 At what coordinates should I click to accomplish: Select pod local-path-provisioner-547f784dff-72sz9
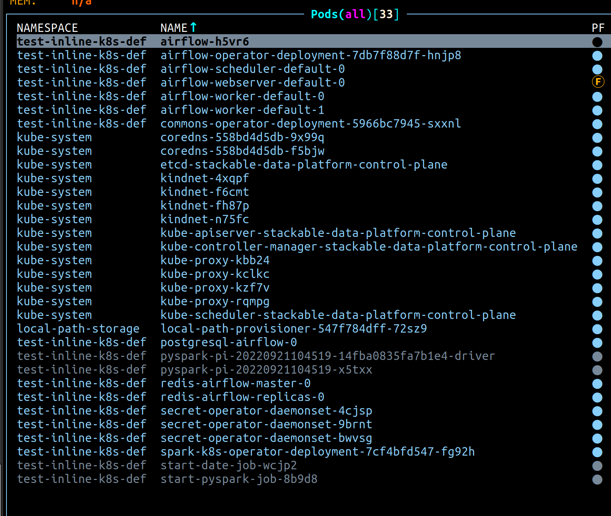pyautogui.click(x=294, y=329)
